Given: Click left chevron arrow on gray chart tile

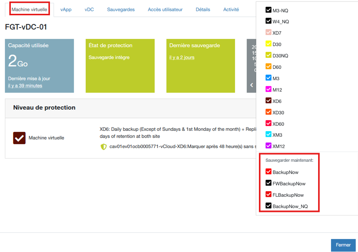Looking at the screenshot, I should pos(252,85).
